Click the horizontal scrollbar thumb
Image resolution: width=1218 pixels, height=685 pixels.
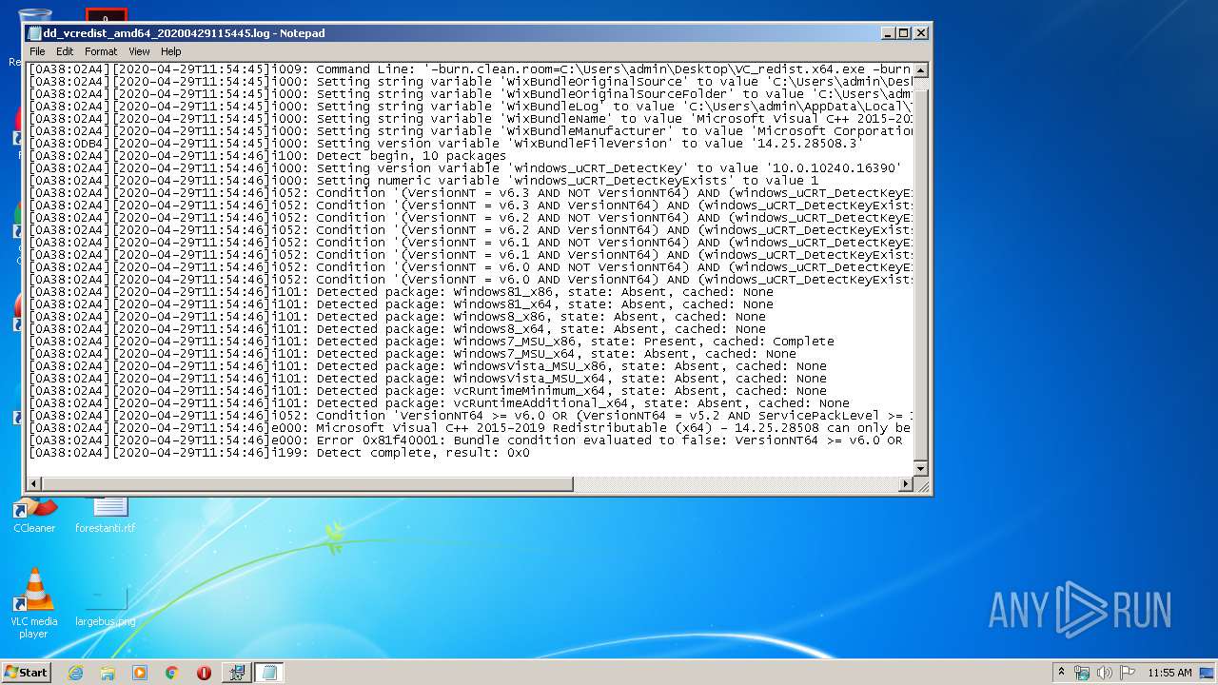click(x=308, y=484)
